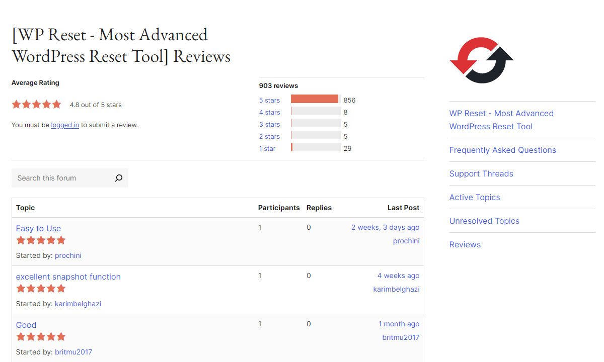Click the star rating under excellent snapshot function
This screenshot has height=362, width=604.
(41, 289)
